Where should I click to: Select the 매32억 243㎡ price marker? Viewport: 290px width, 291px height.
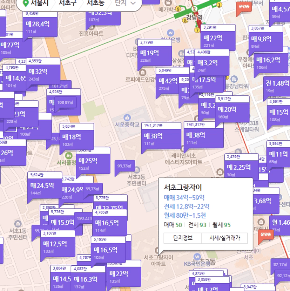pyautogui.click(x=43, y=72)
